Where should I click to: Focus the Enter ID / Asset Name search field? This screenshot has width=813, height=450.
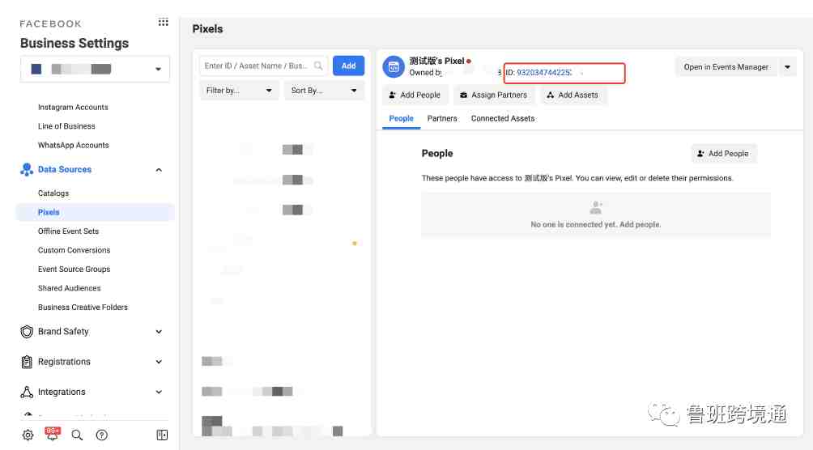point(263,66)
